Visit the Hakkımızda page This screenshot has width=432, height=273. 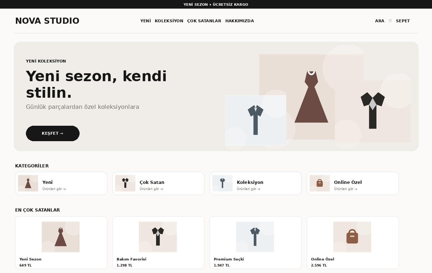[x=240, y=21]
